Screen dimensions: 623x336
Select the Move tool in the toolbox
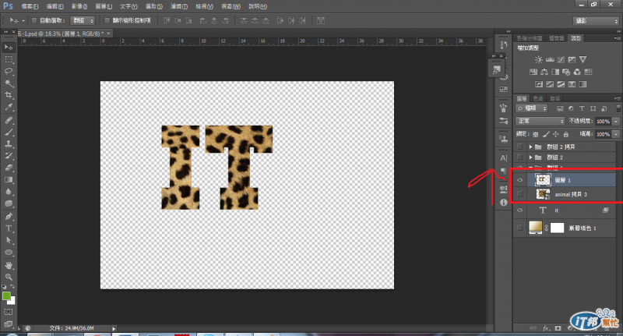[9, 48]
